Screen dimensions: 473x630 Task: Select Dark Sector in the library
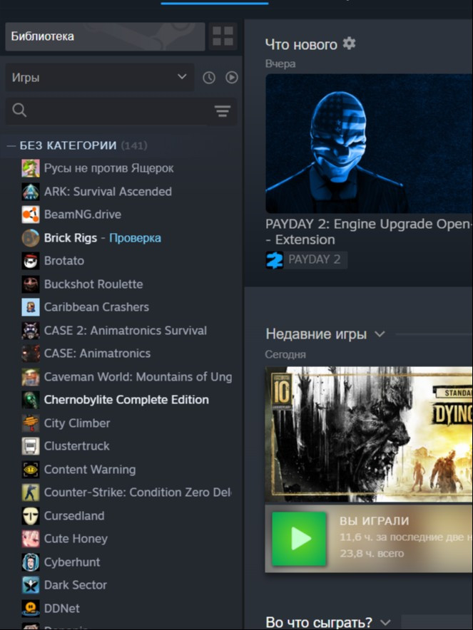75,585
